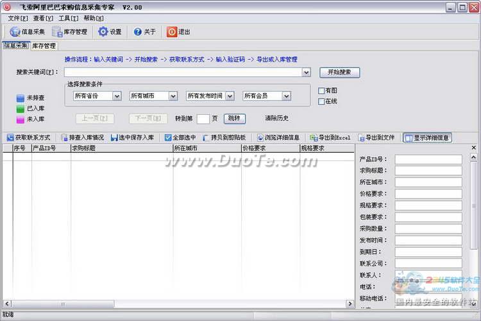This screenshot has height=321, width=481.
Task: Open 设置 gear icon in toolbar
Action: [103, 31]
